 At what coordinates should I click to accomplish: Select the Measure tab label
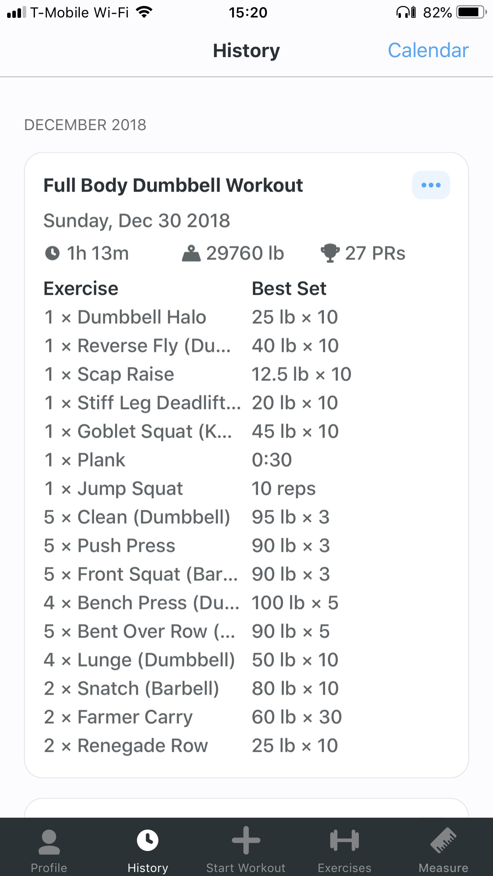(443, 868)
